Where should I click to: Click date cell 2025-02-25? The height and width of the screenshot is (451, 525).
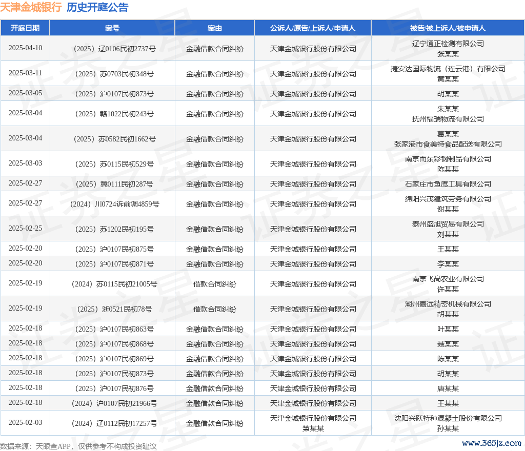pos(25,228)
